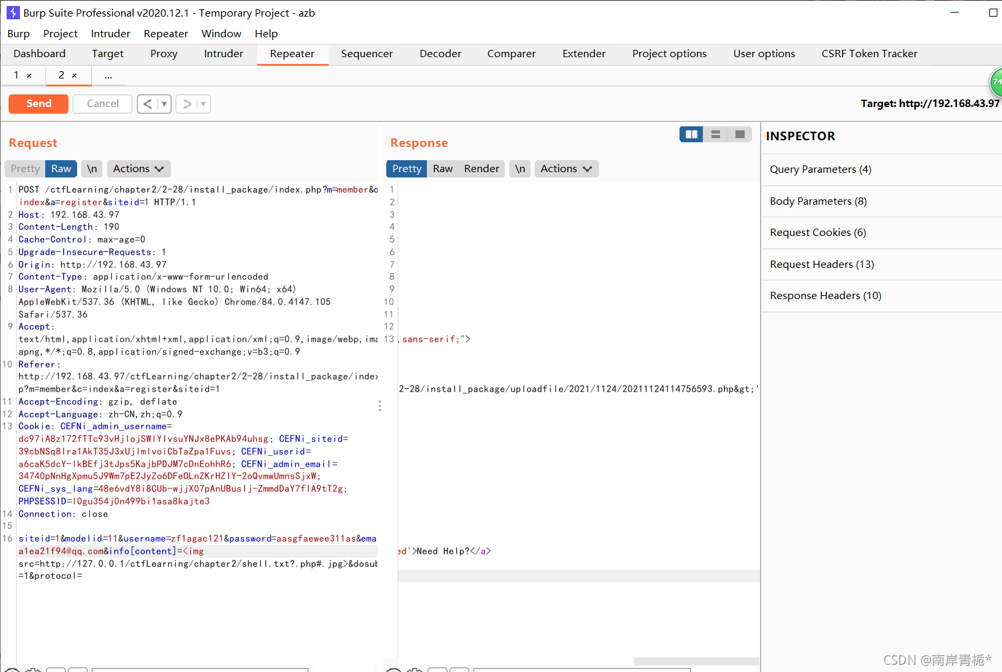Switch to the Comparer tab
1002x672 pixels.
(511, 54)
